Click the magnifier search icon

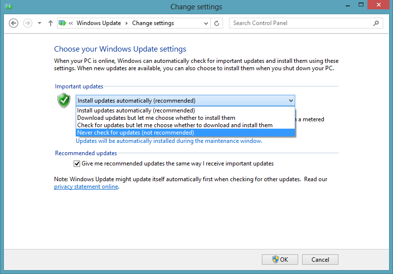(376, 23)
